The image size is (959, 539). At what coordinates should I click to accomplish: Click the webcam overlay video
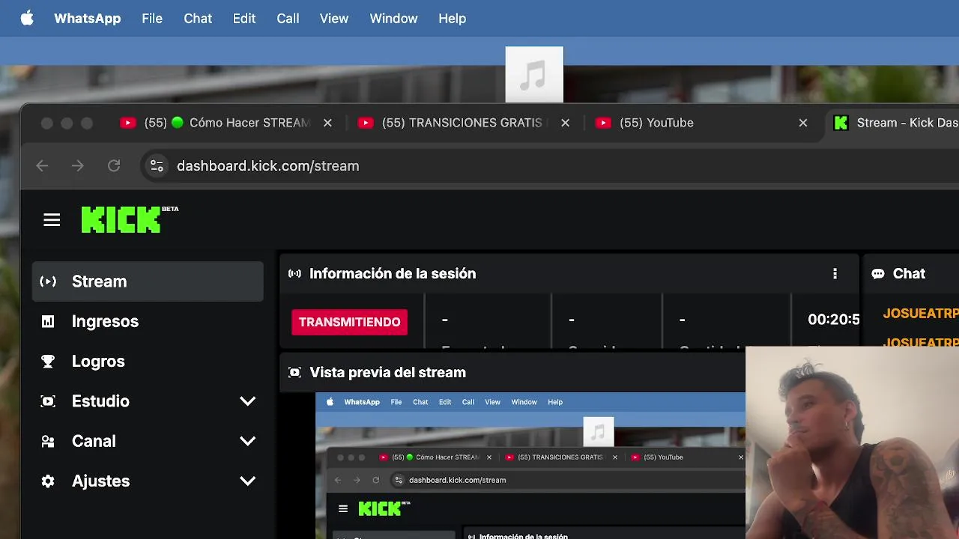coord(853,442)
